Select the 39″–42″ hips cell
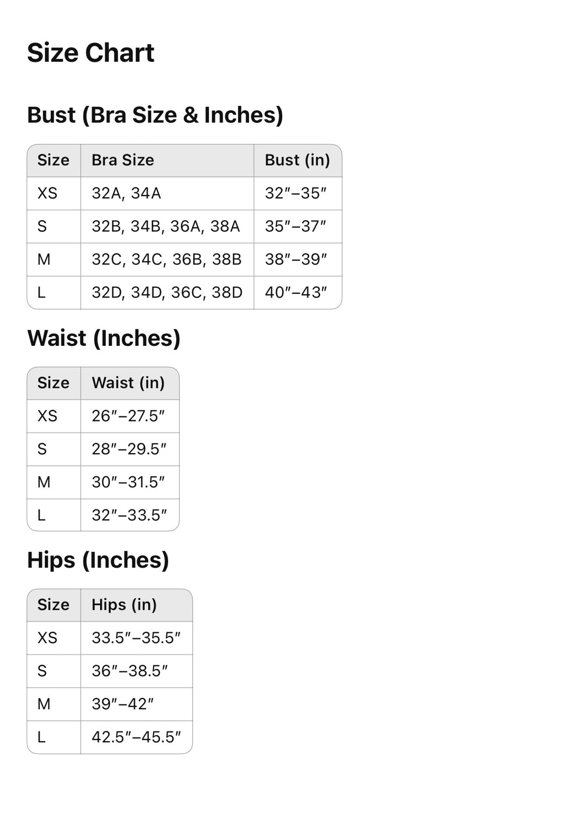Viewport: 582px width, 839px height. click(123, 704)
